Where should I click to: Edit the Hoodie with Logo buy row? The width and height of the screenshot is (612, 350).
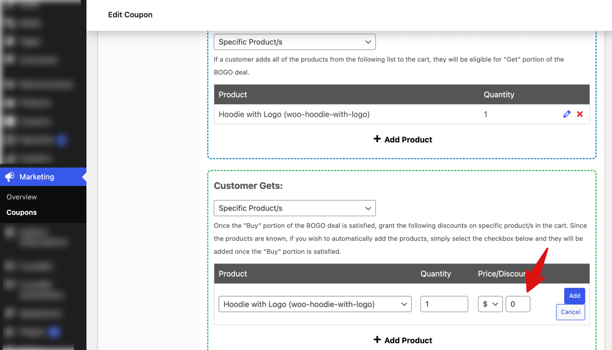click(566, 114)
